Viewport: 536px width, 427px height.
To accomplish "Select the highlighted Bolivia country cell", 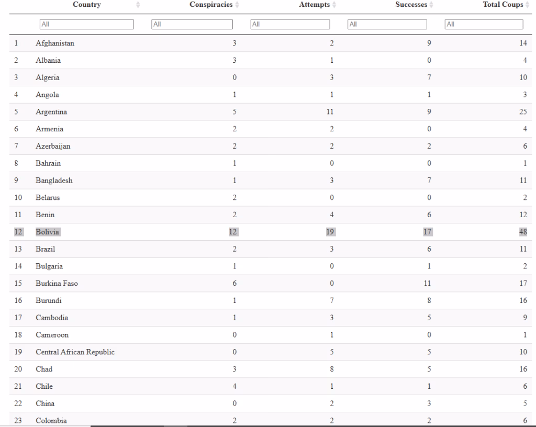I will tap(48, 232).
